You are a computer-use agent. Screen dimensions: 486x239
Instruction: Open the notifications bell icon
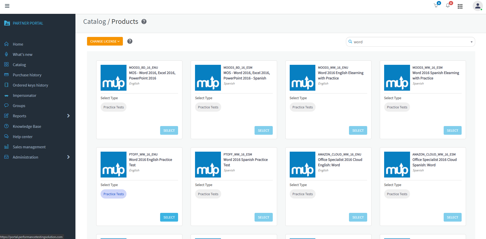(448, 6)
